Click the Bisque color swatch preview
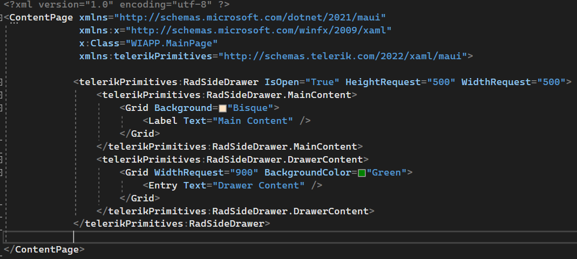The width and height of the screenshot is (577, 259). click(222, 108)
